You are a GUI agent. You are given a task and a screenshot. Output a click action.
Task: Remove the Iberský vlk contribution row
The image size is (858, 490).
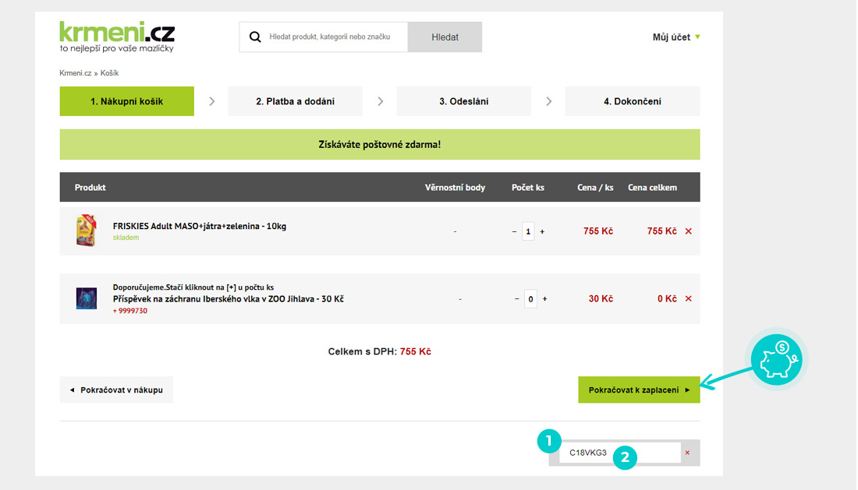click(688, 298)
